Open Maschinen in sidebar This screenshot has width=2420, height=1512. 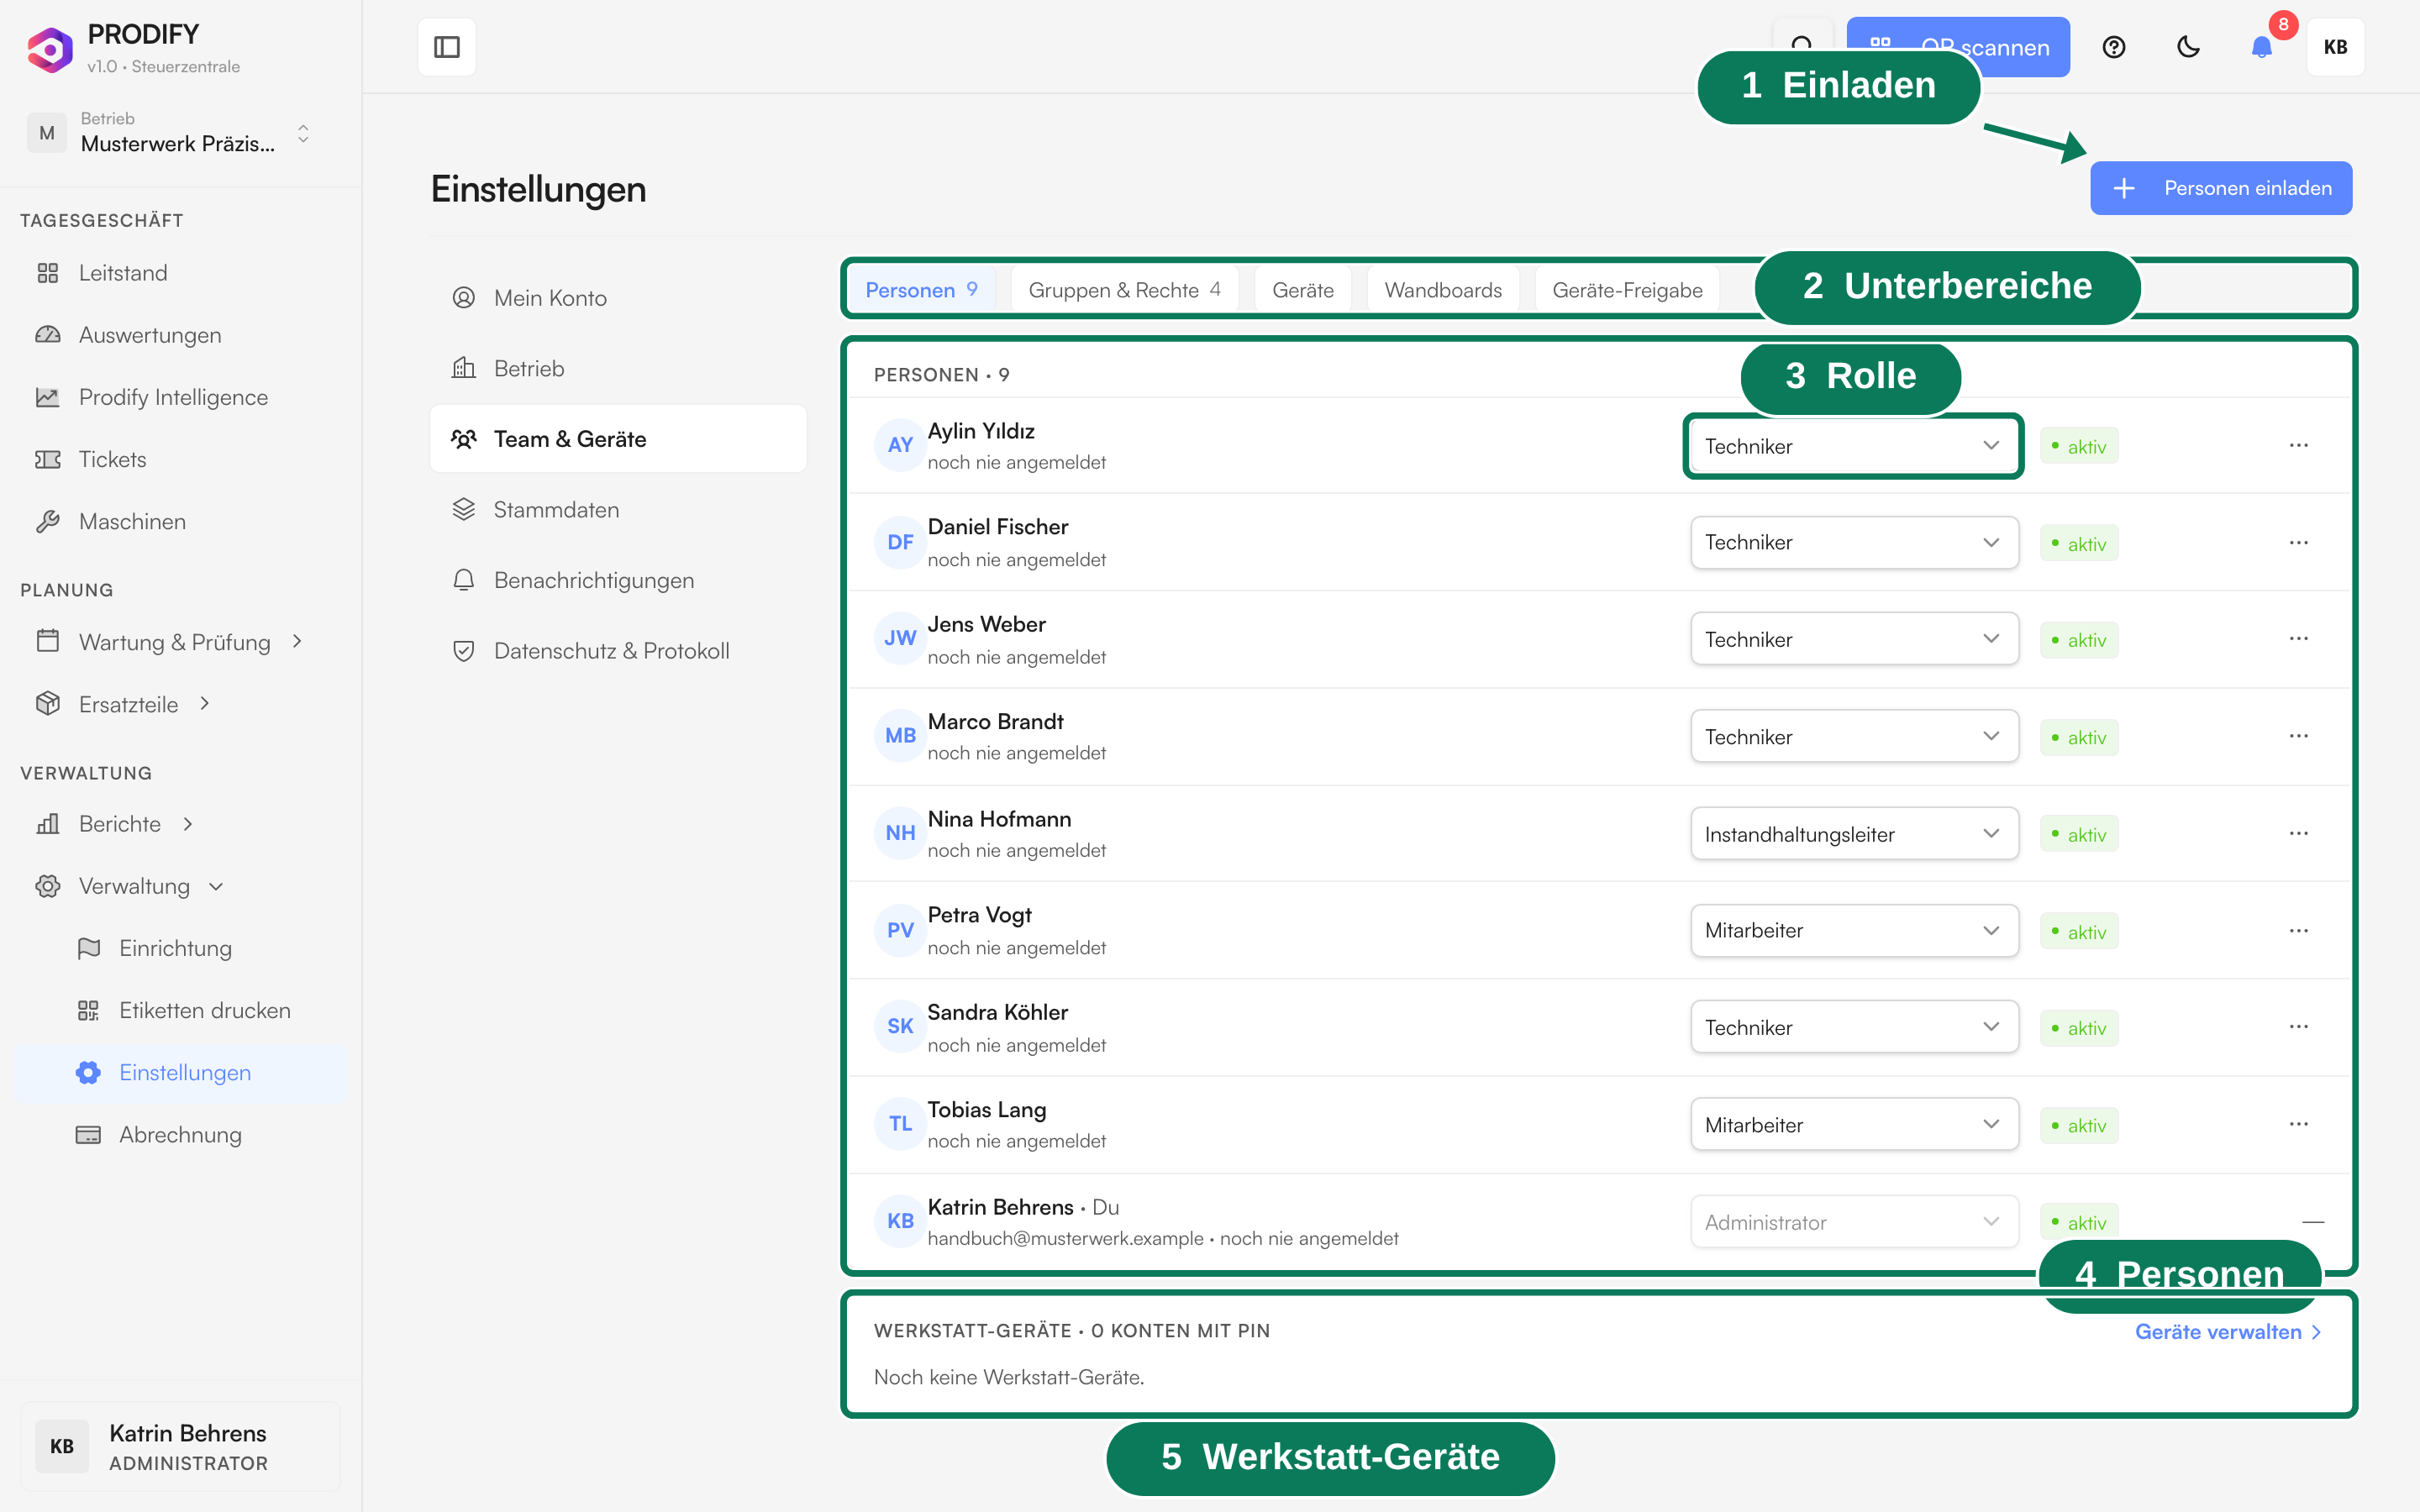[x=180, y=521]
